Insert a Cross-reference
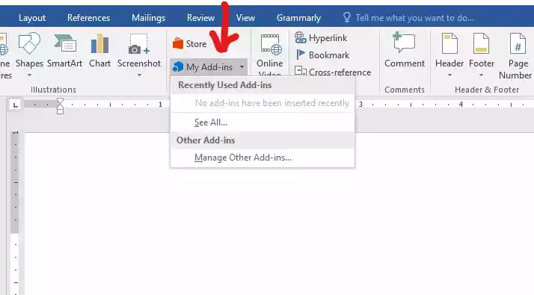The width and height of the screenshot is (534, 295). click(x=333, y=72)
